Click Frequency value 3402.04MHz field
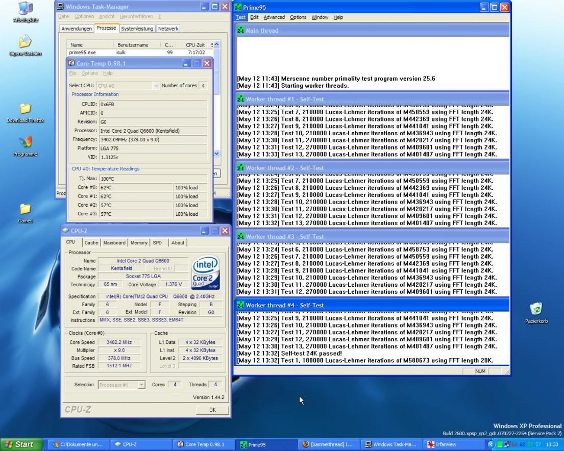 pyautogui.click(x=153, y=140)
